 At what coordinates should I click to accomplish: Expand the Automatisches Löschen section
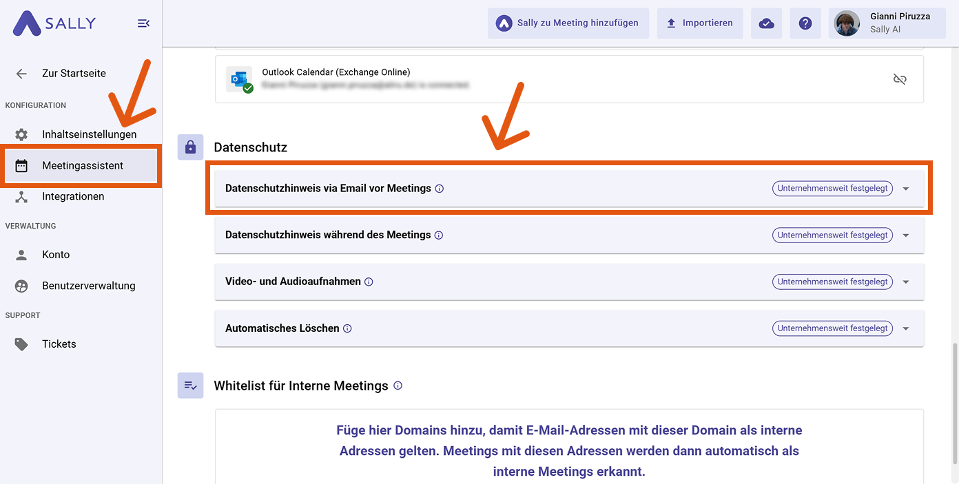[x=906, y=329]
